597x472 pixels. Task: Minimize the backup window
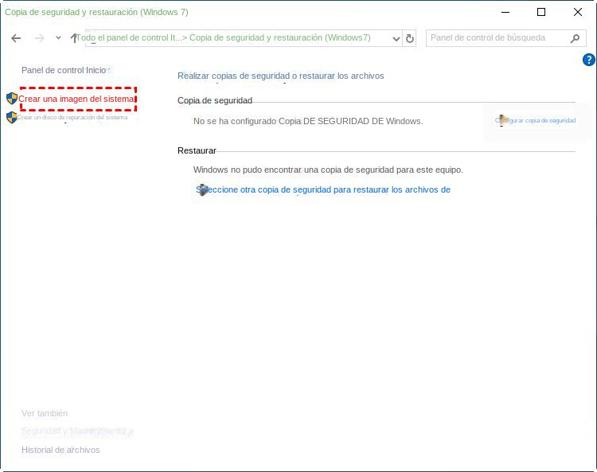[505, 12]
